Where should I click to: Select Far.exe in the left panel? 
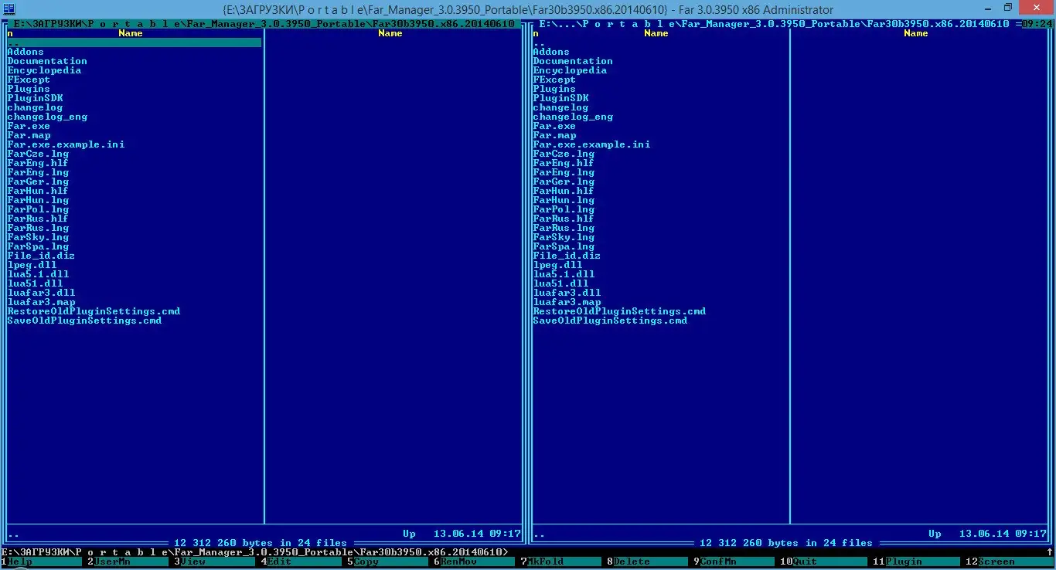tap(29, 126)
